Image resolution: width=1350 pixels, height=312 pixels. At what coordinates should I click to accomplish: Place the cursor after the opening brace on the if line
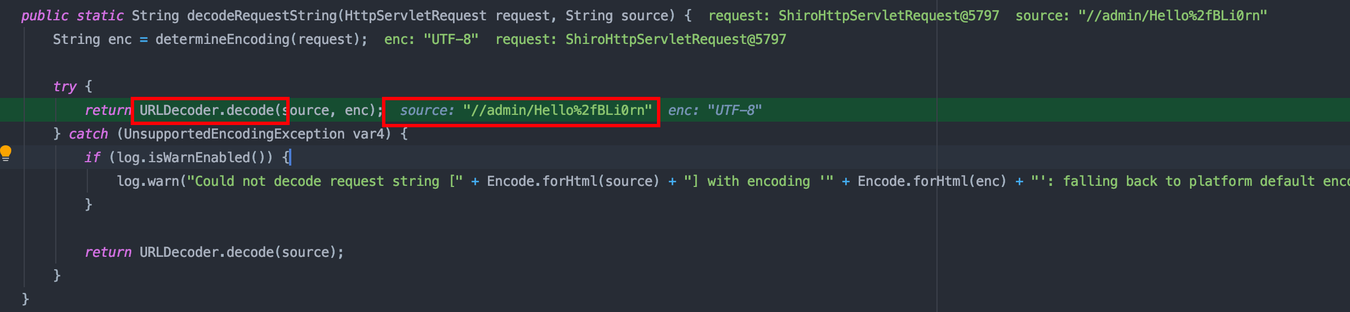290,158
